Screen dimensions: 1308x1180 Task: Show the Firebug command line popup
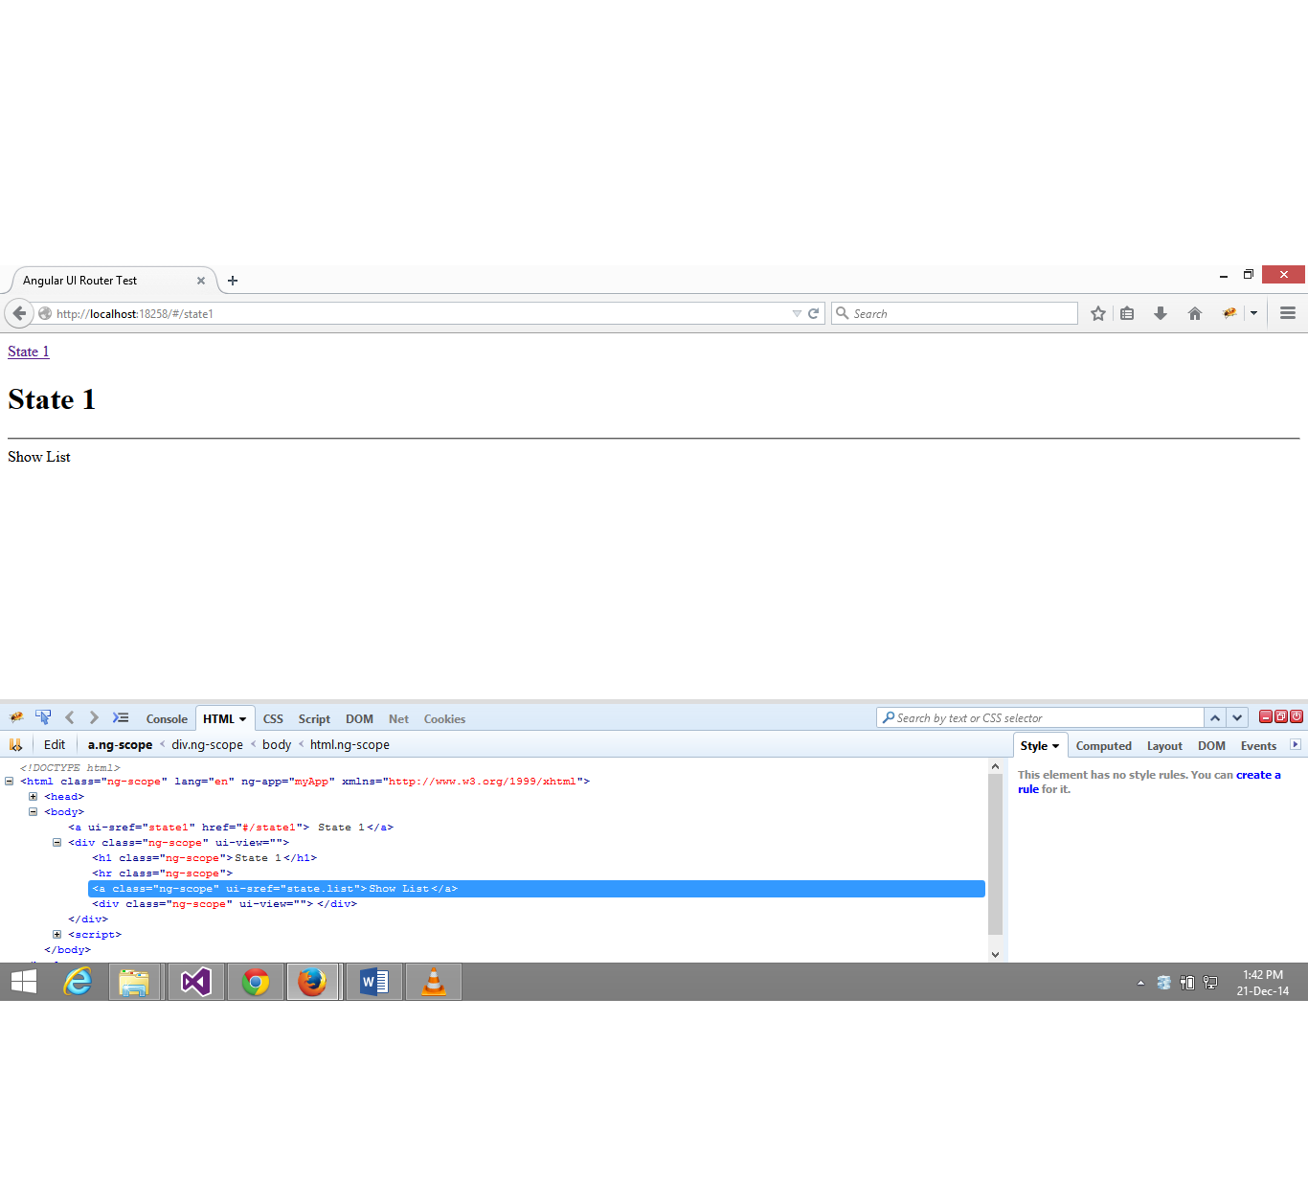pyautogui.click(x=121, y=717)
